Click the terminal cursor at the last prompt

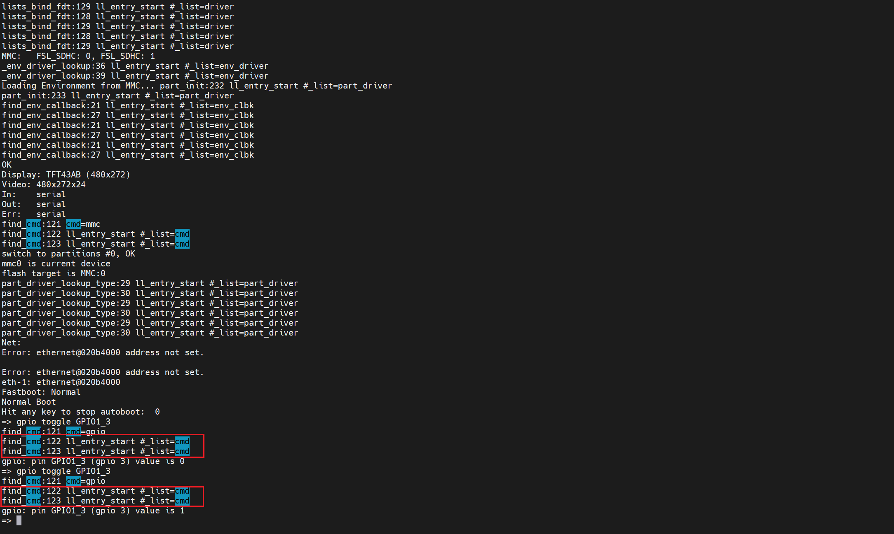(19, 521)
